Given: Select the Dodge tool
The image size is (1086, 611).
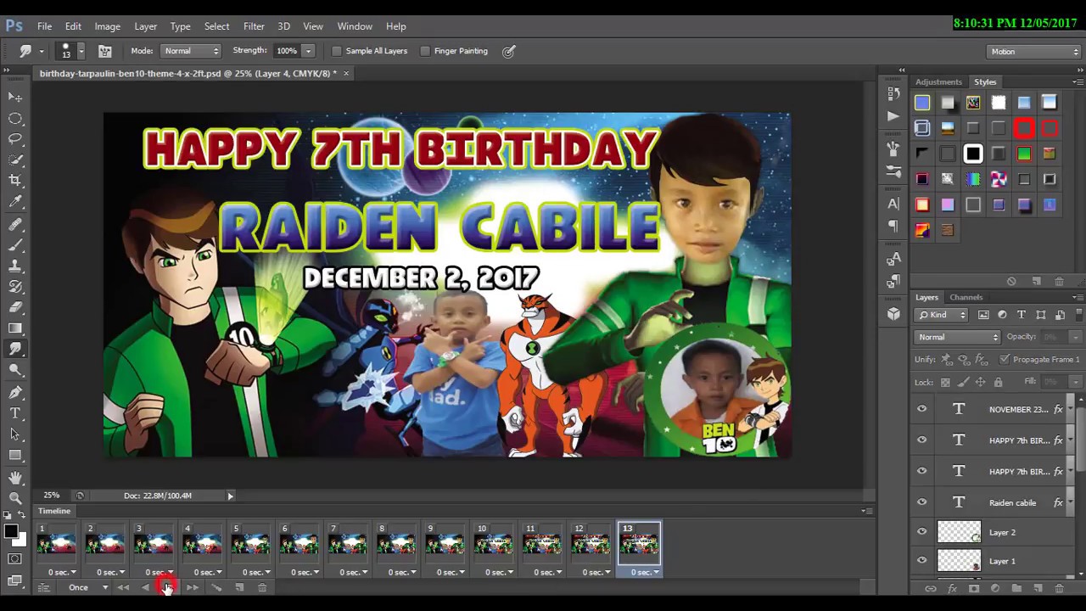Looking at the screenshot, I should tap(15, 369).
